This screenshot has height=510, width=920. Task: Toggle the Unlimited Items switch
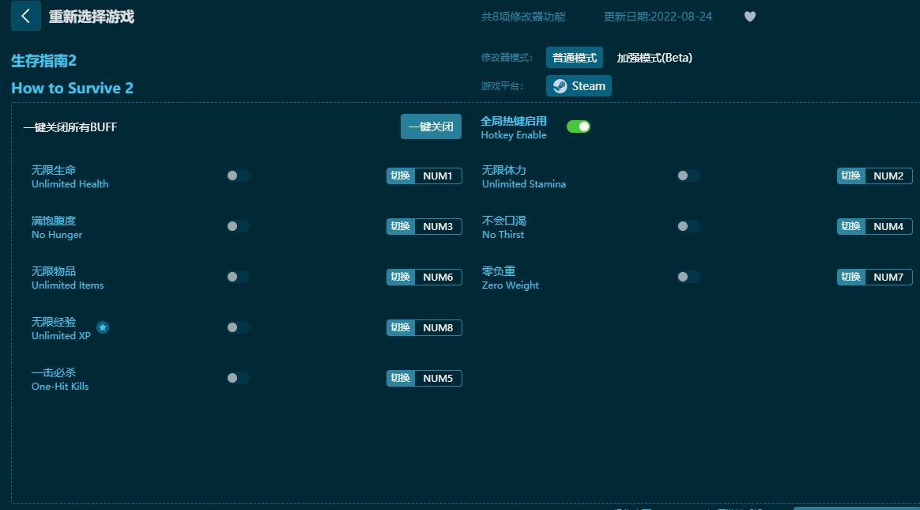(x=238, y=277)
